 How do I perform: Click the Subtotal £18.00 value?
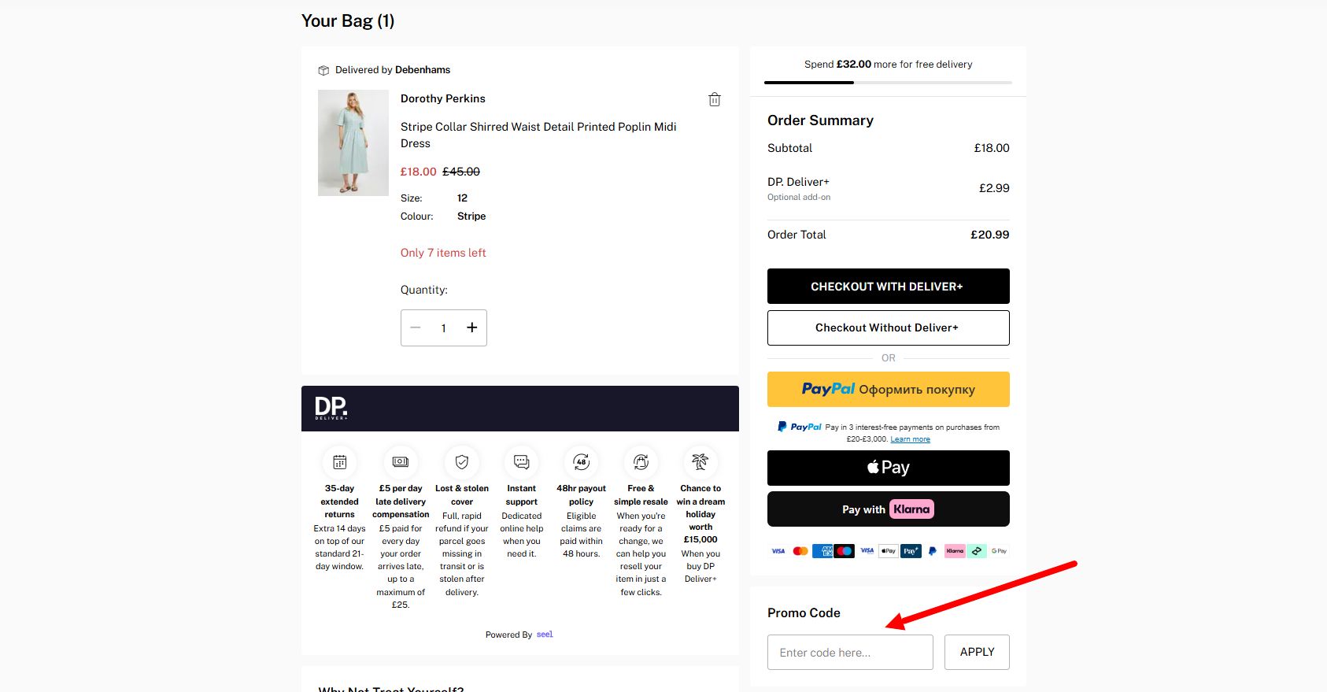(x=992, y=148)
